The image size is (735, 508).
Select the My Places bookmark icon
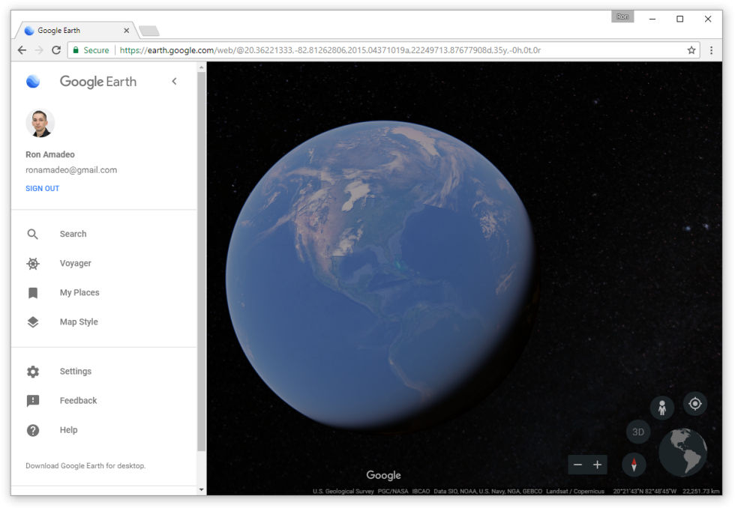pyautogui.click(x=33, y=292)
